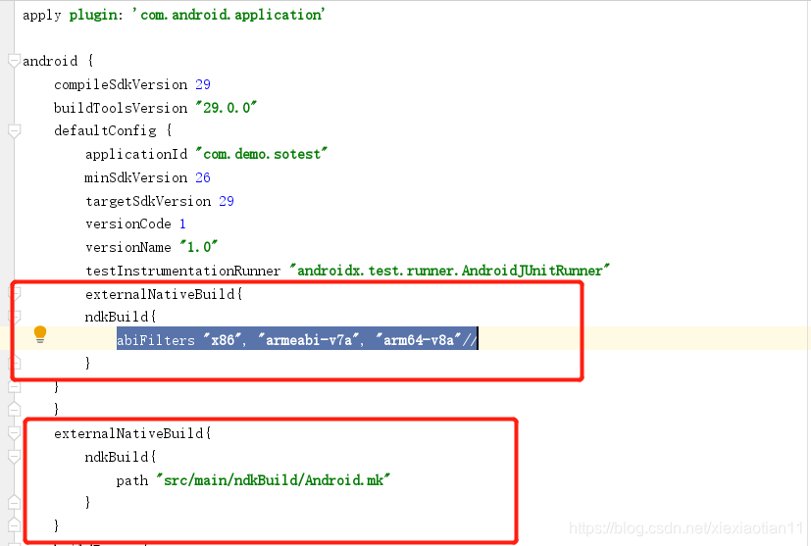811x546 pixels.
Task: Collapse the defaultConfig block fold marker
Action: (14, 130)
